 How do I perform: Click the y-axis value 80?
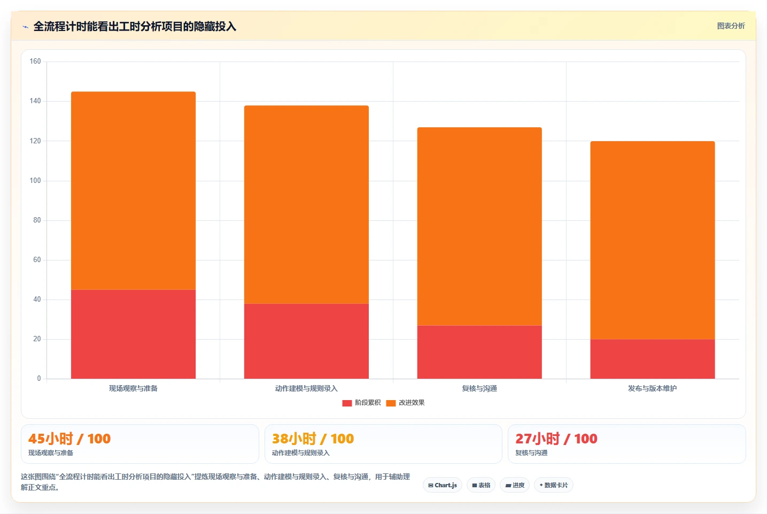click(37, 220)
